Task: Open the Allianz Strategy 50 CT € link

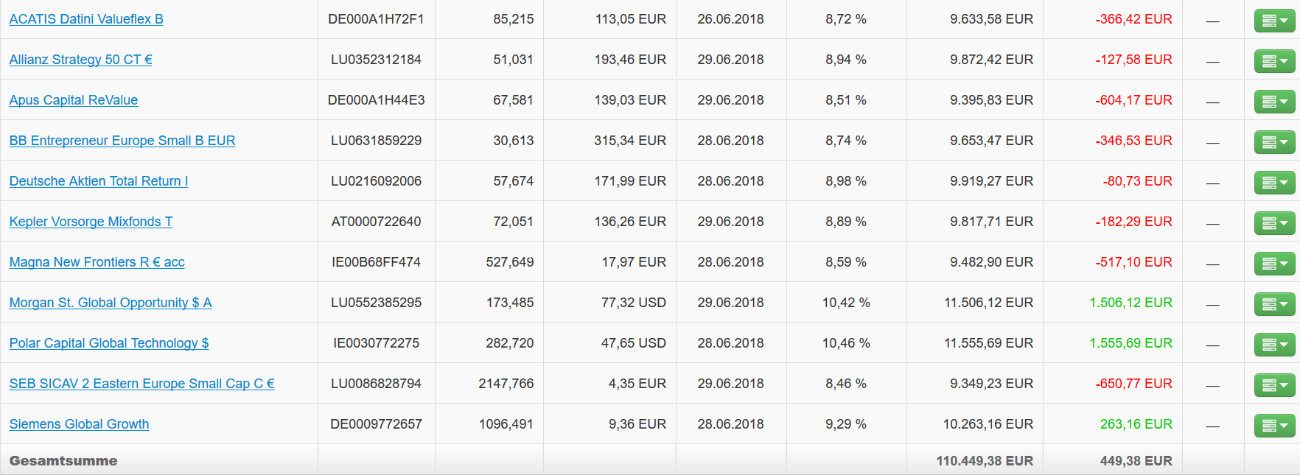Action: (80, 60)
